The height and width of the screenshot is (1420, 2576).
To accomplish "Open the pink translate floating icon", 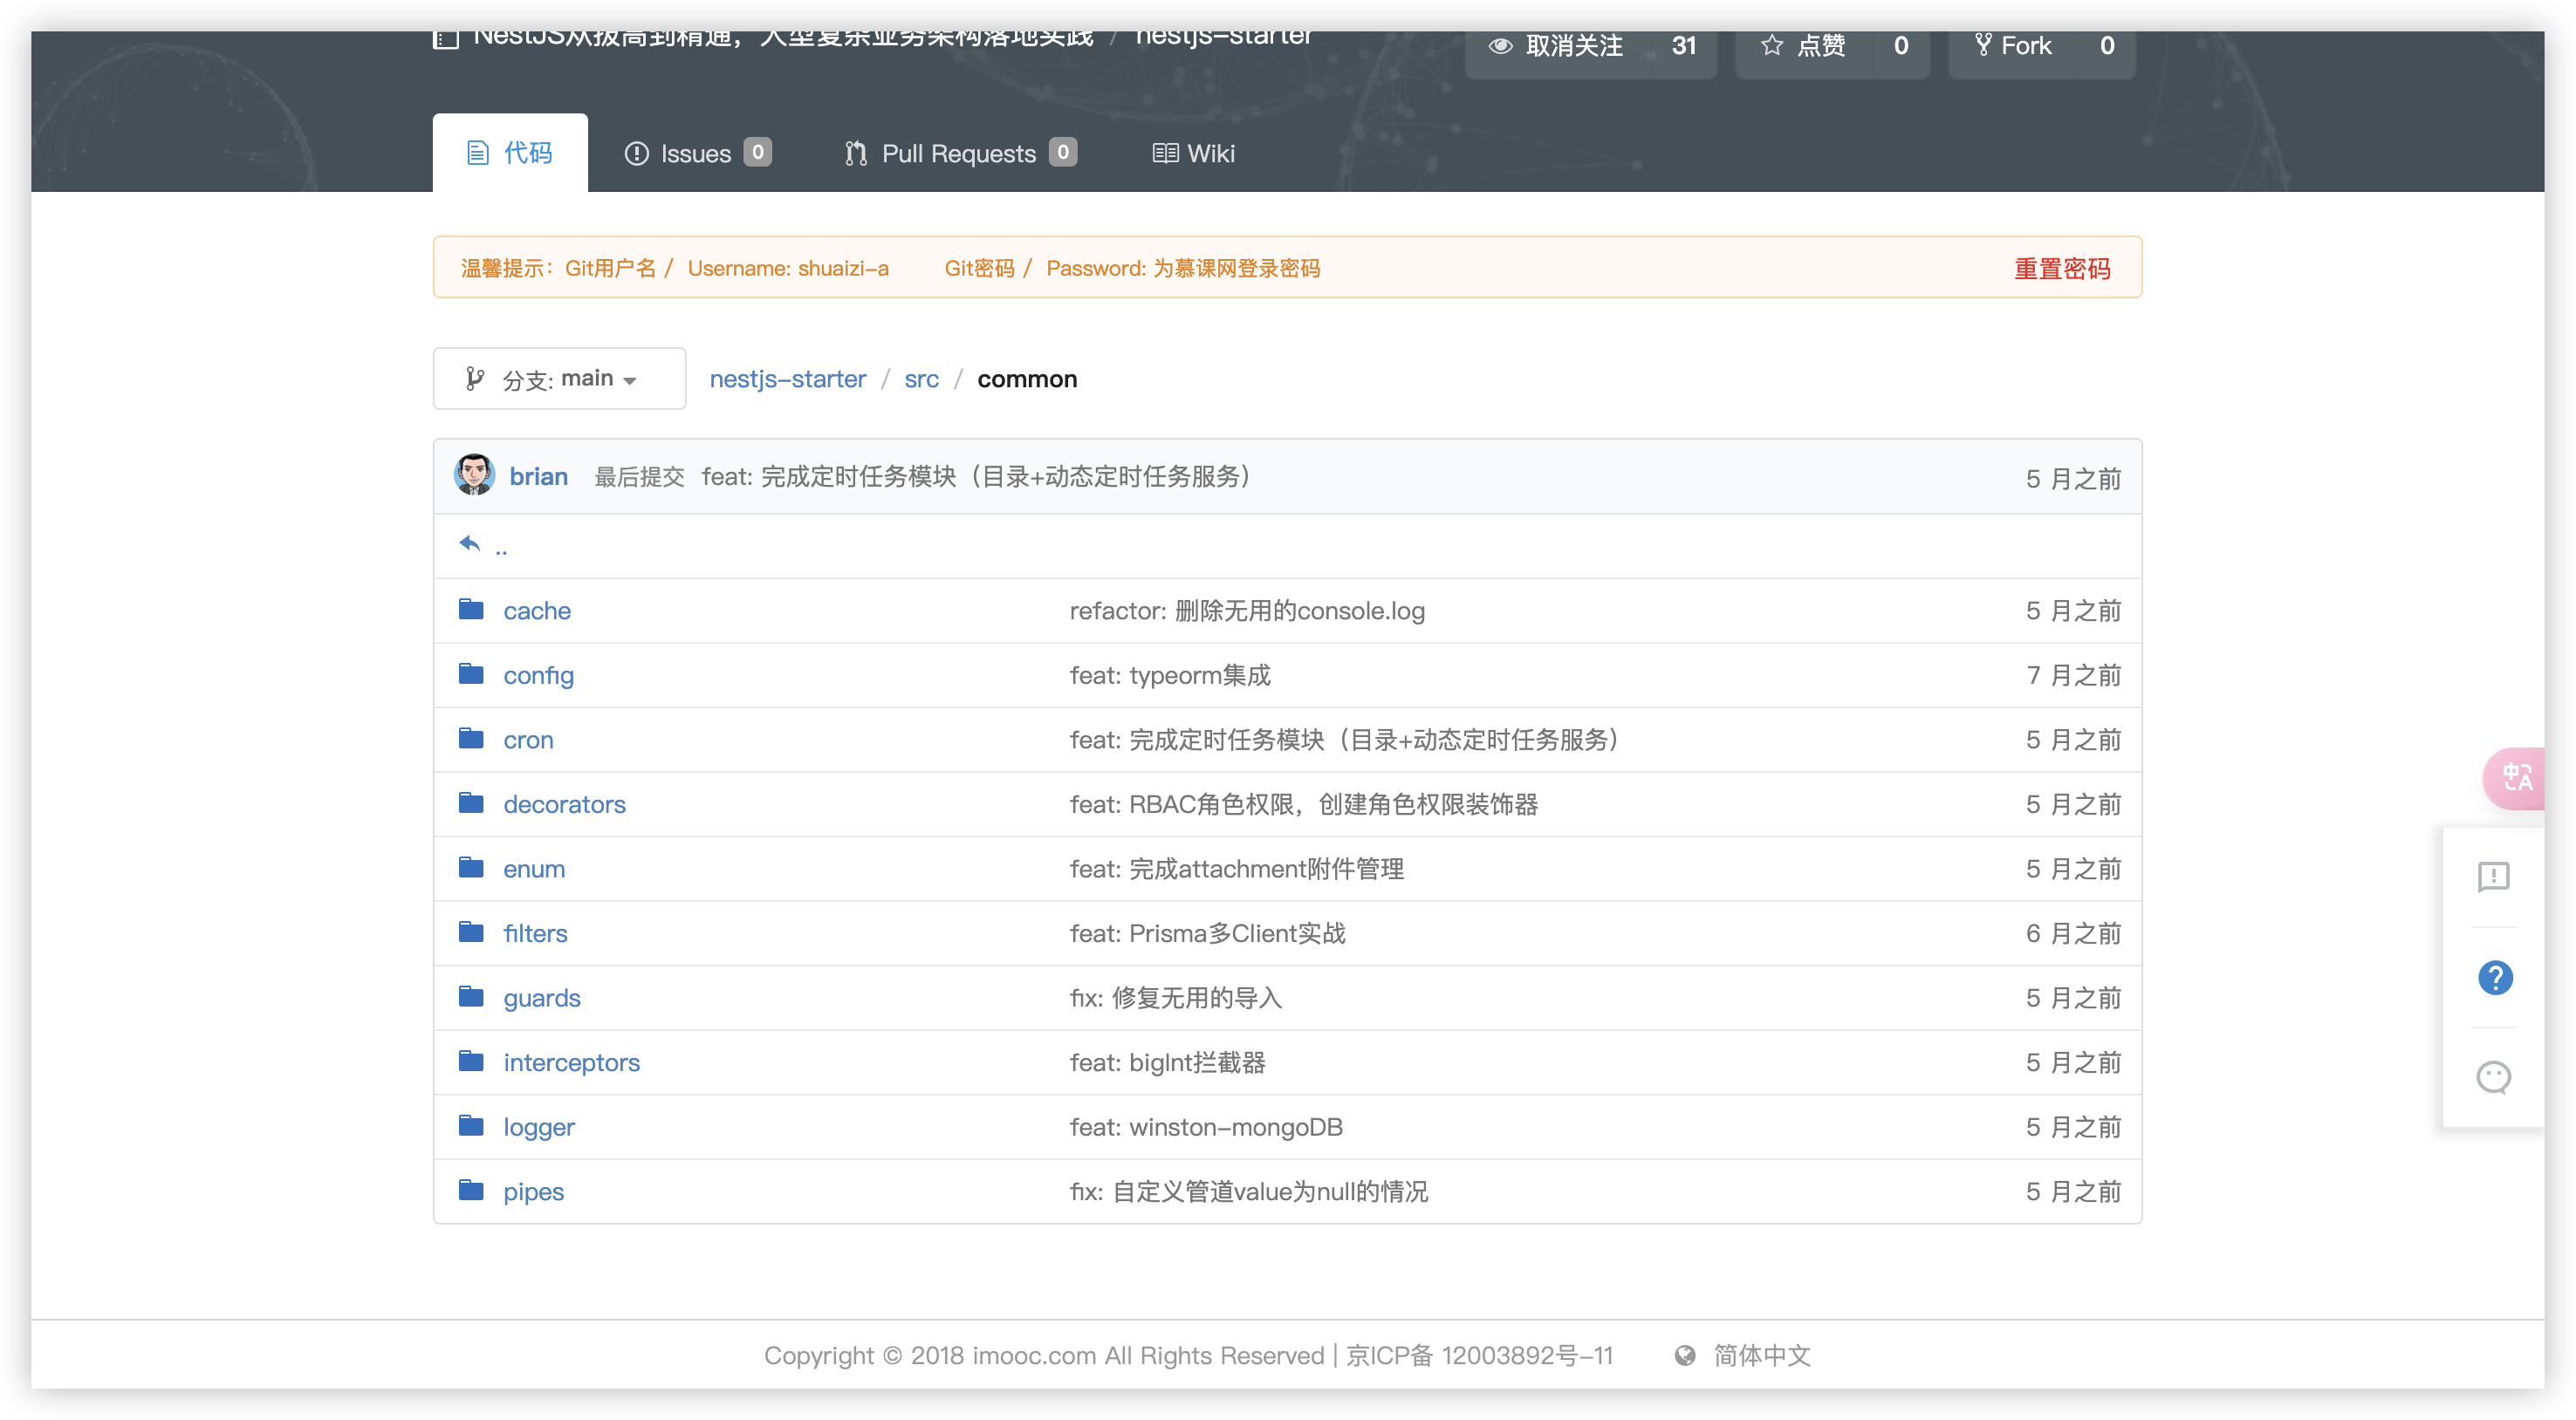I will (2519, 778).
